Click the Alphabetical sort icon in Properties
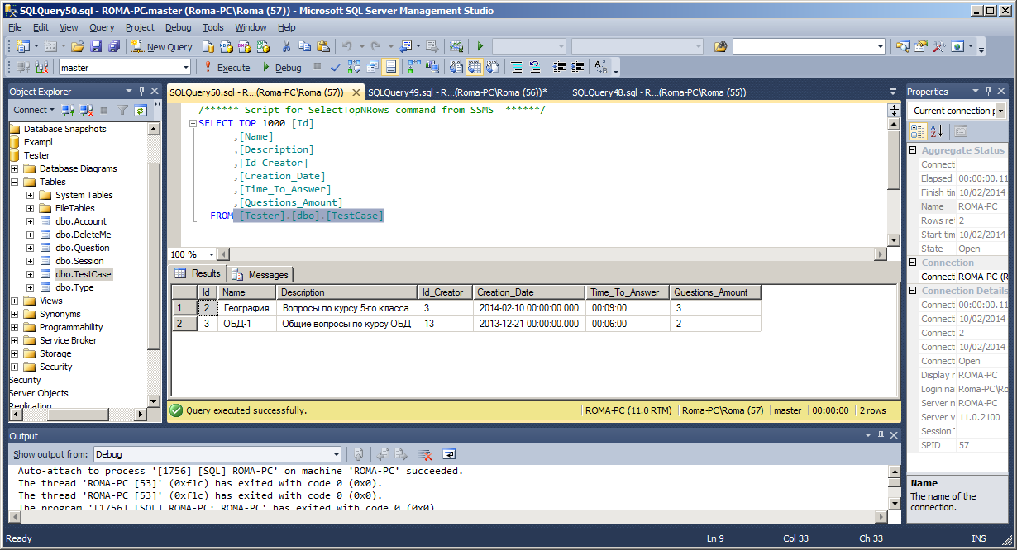This screenshot has height=550, width=1017. [x=937, y=130]
